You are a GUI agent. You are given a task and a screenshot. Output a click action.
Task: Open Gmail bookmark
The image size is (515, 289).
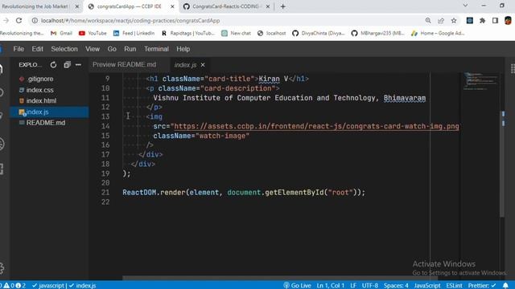click(x=61, y=33)
